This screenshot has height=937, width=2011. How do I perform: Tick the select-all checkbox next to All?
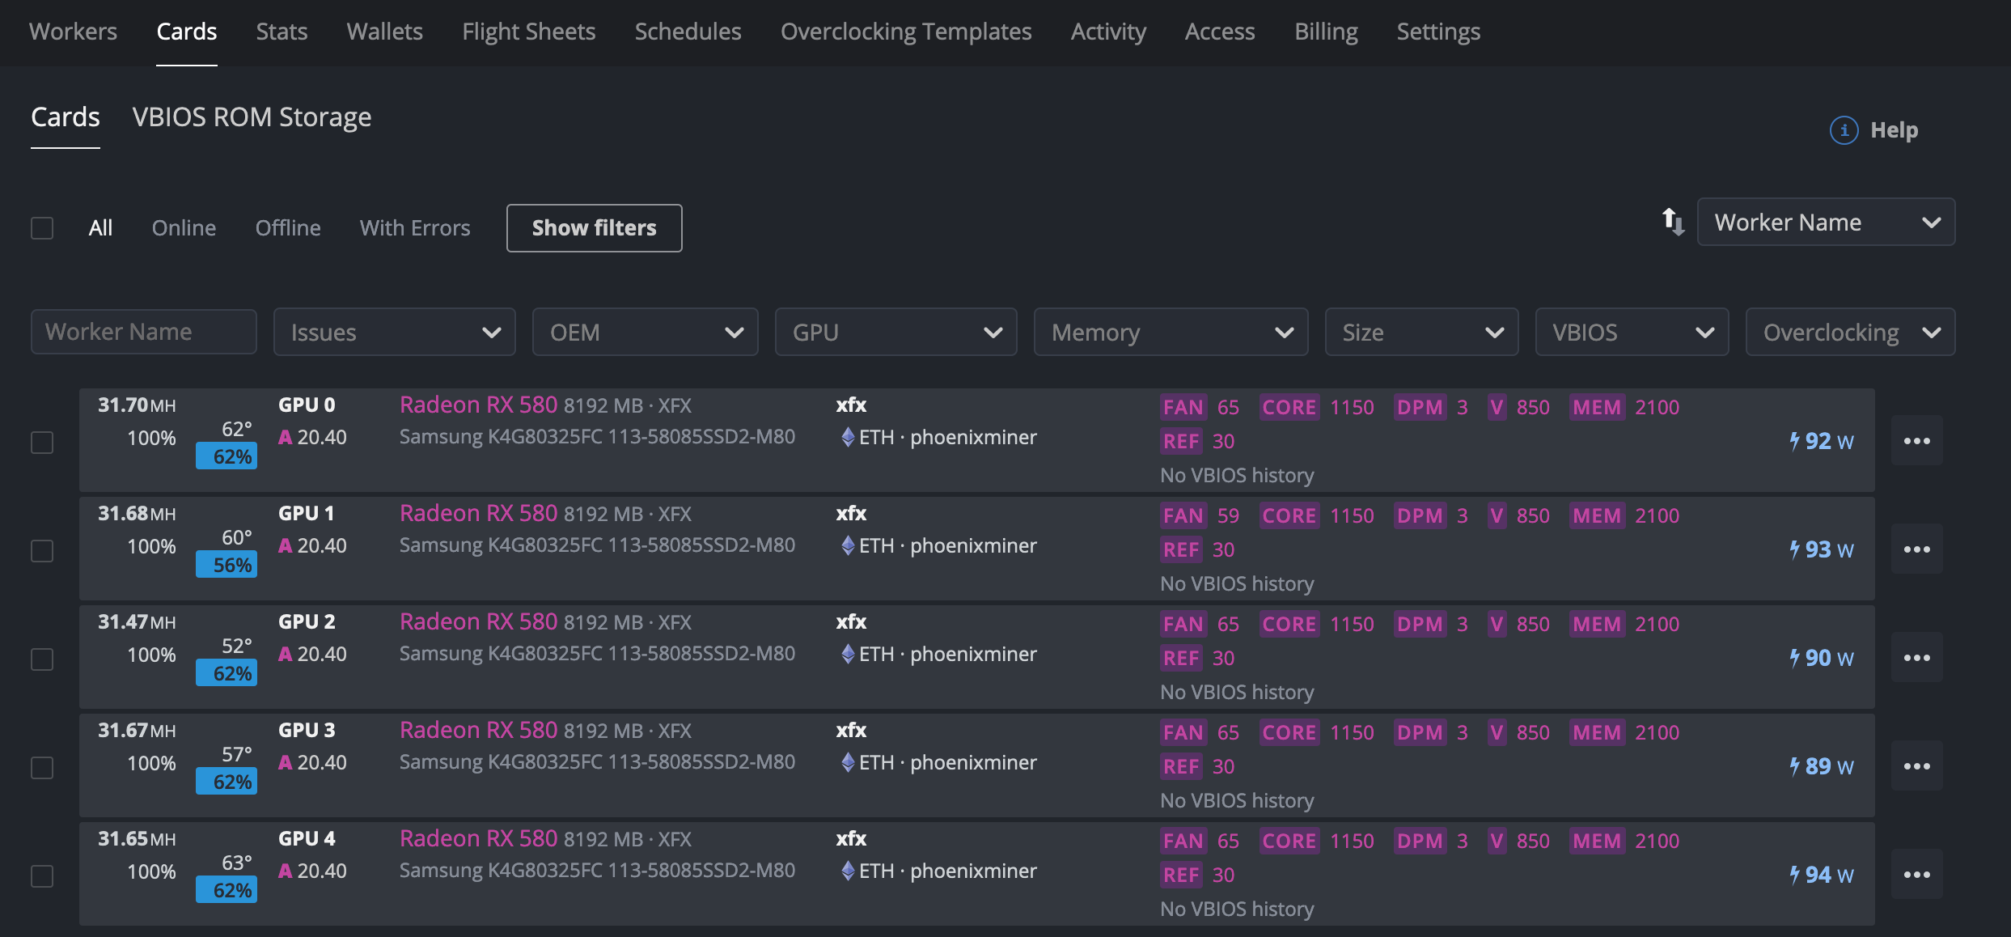(x=42, y=228)
